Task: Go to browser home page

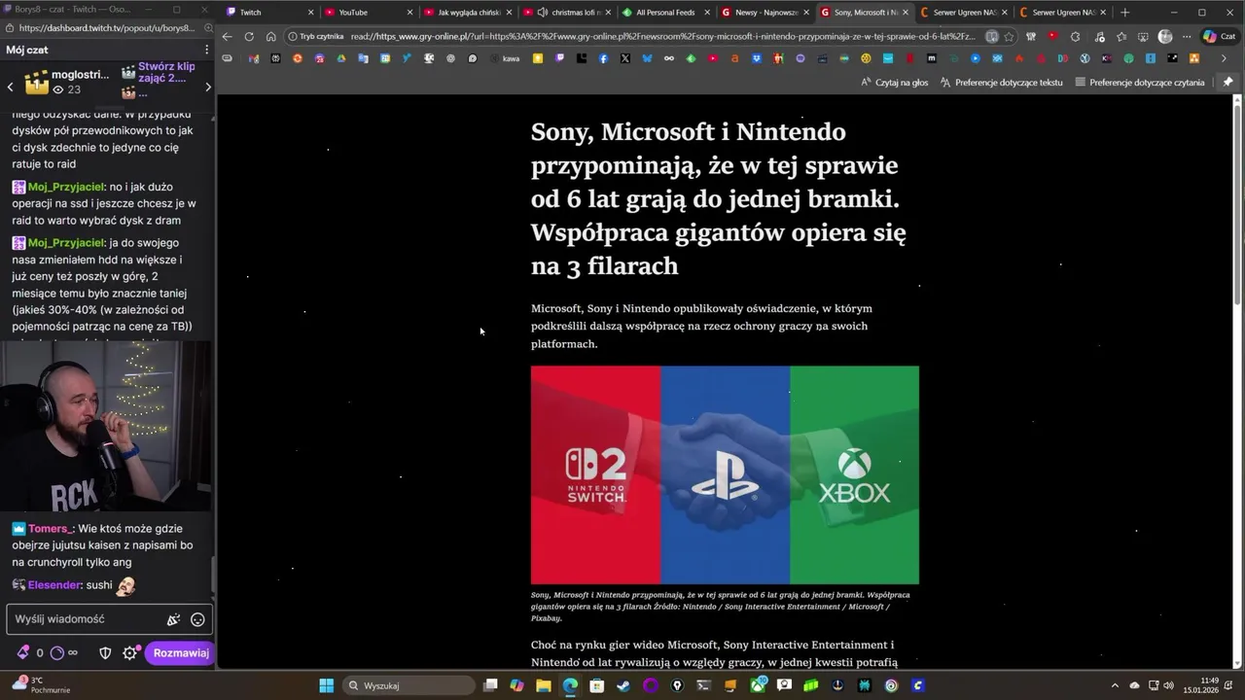Action: tap(270, 37)
